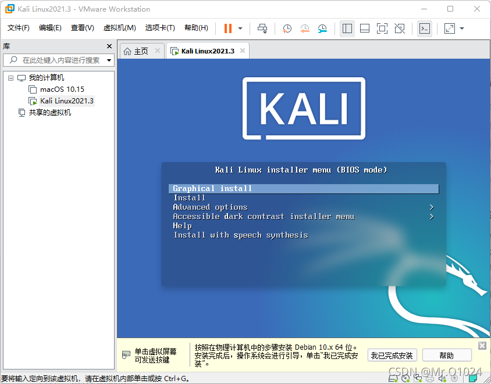Click the CD/DVD drive status icon
The image size is (491, 384).
(405, 379)
